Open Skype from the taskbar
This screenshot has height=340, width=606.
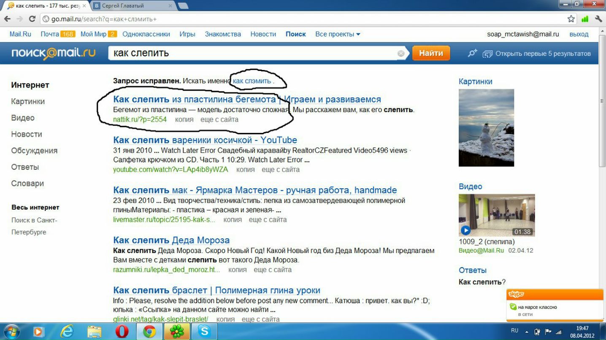pyautogui.click(x=204, y=331)
